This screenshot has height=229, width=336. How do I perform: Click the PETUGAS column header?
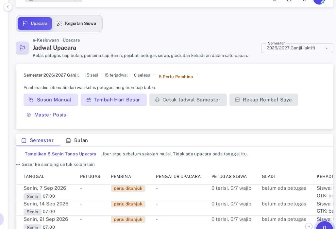click(x=90, y=176)
